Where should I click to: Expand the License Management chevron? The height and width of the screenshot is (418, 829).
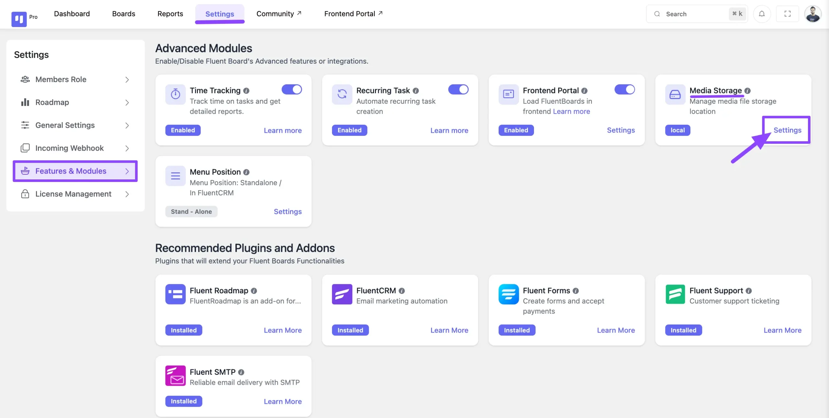click(127, 194)
